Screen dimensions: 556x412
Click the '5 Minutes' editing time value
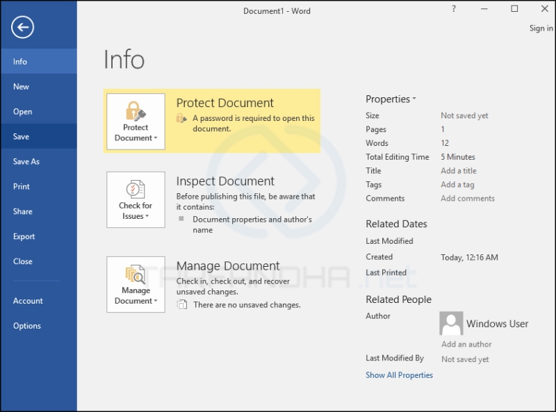click(x=458, y=157)
